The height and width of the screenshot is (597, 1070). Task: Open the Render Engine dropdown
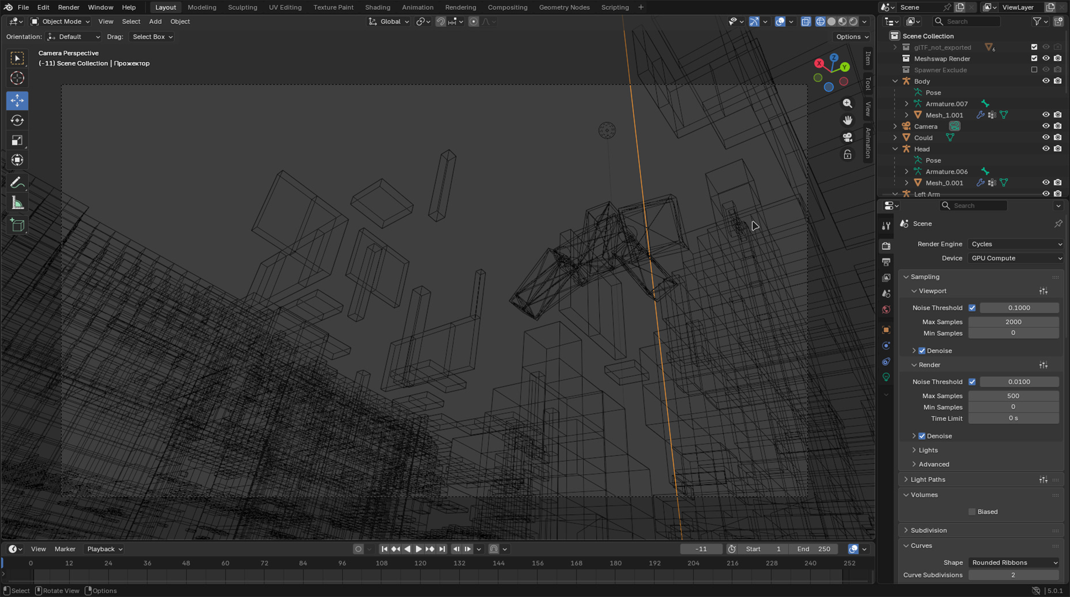click(1015, 244)
